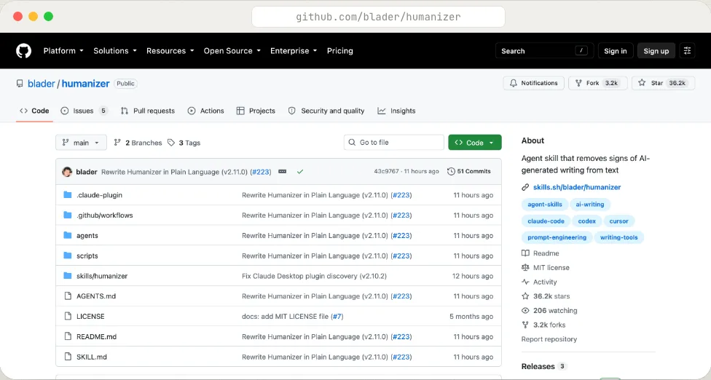Expand the Platform menu
The width and height of the screenshot is (711, 380).
(x=63, y=51)
